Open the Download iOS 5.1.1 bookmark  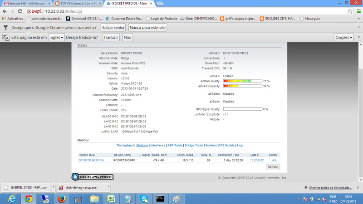pyautogui.click(x=84, y=19)
